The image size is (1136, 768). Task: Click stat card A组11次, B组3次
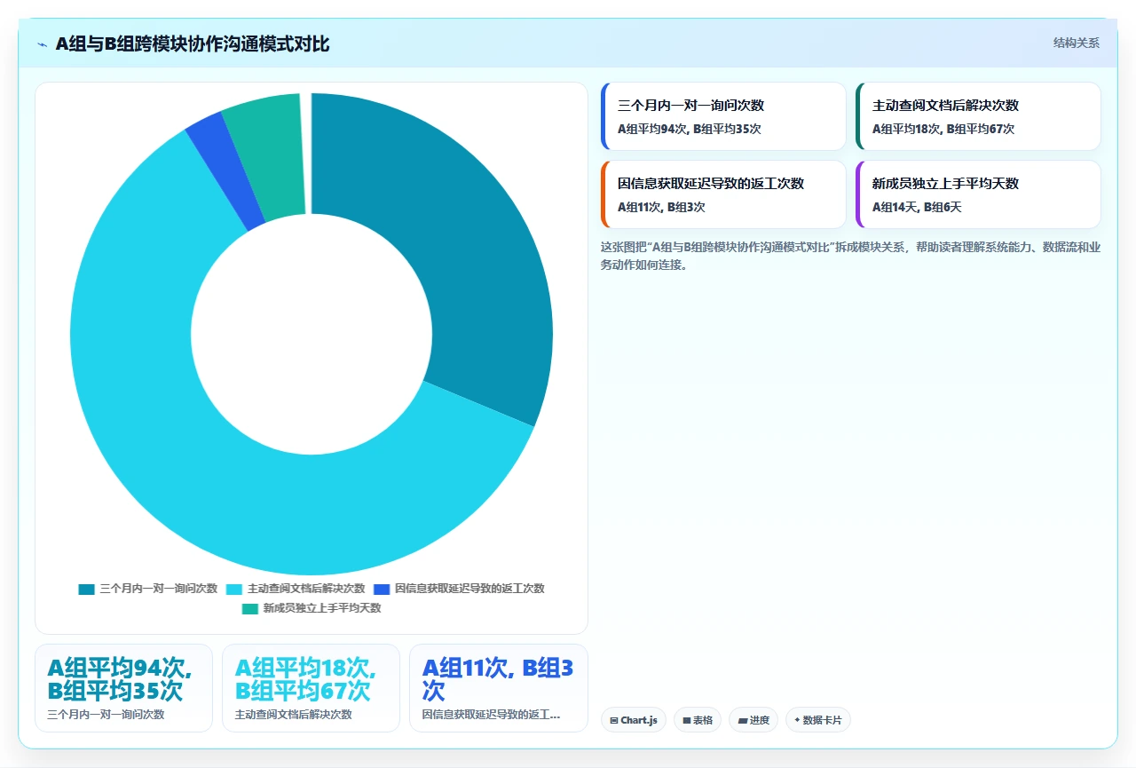pos(499,688)
